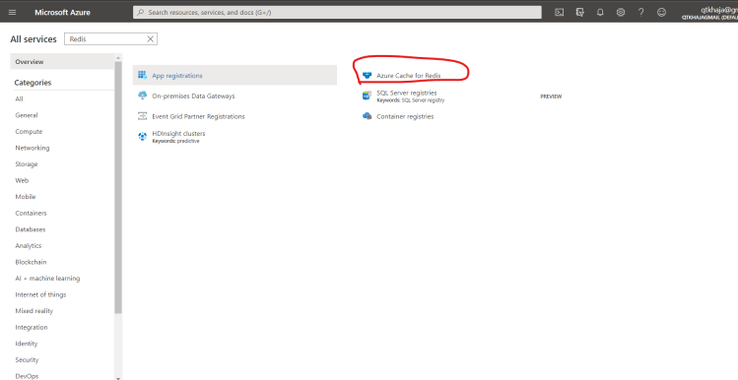
Task: Send feedback with the smiley icon
Action: pos(661,12)
